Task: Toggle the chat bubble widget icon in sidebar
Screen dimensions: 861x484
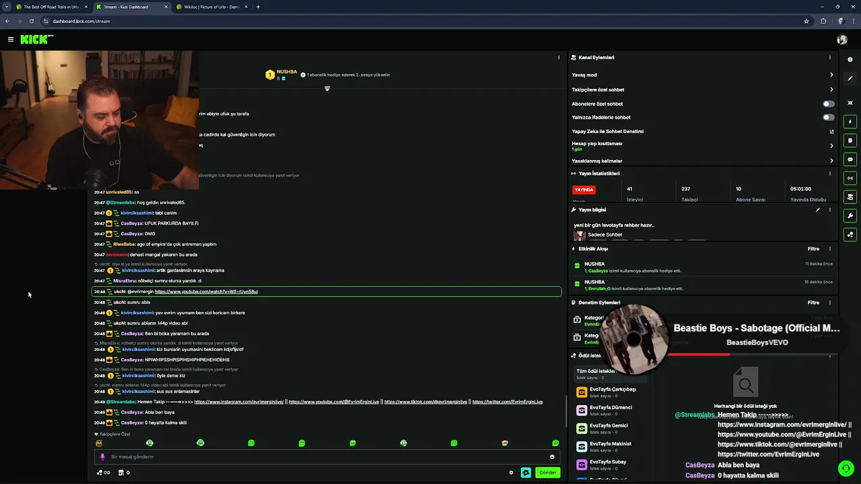Action: pos(850,159)
